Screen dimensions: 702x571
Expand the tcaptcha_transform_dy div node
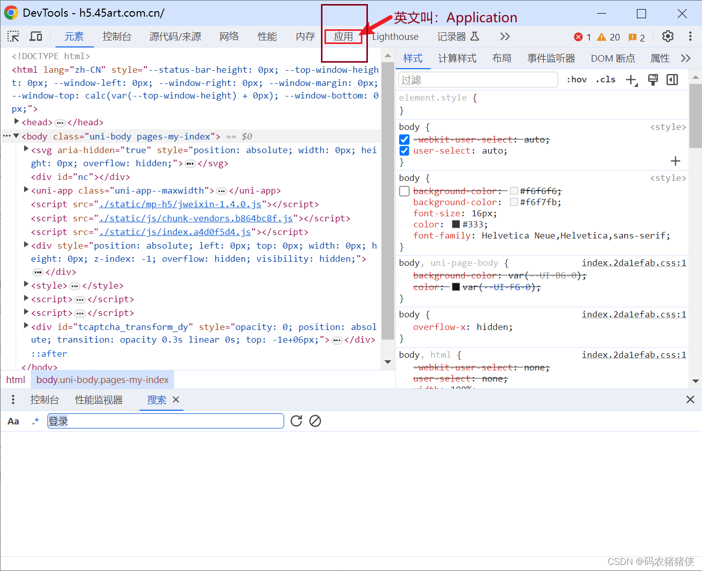pyautogui.click(x=26, y=326)
